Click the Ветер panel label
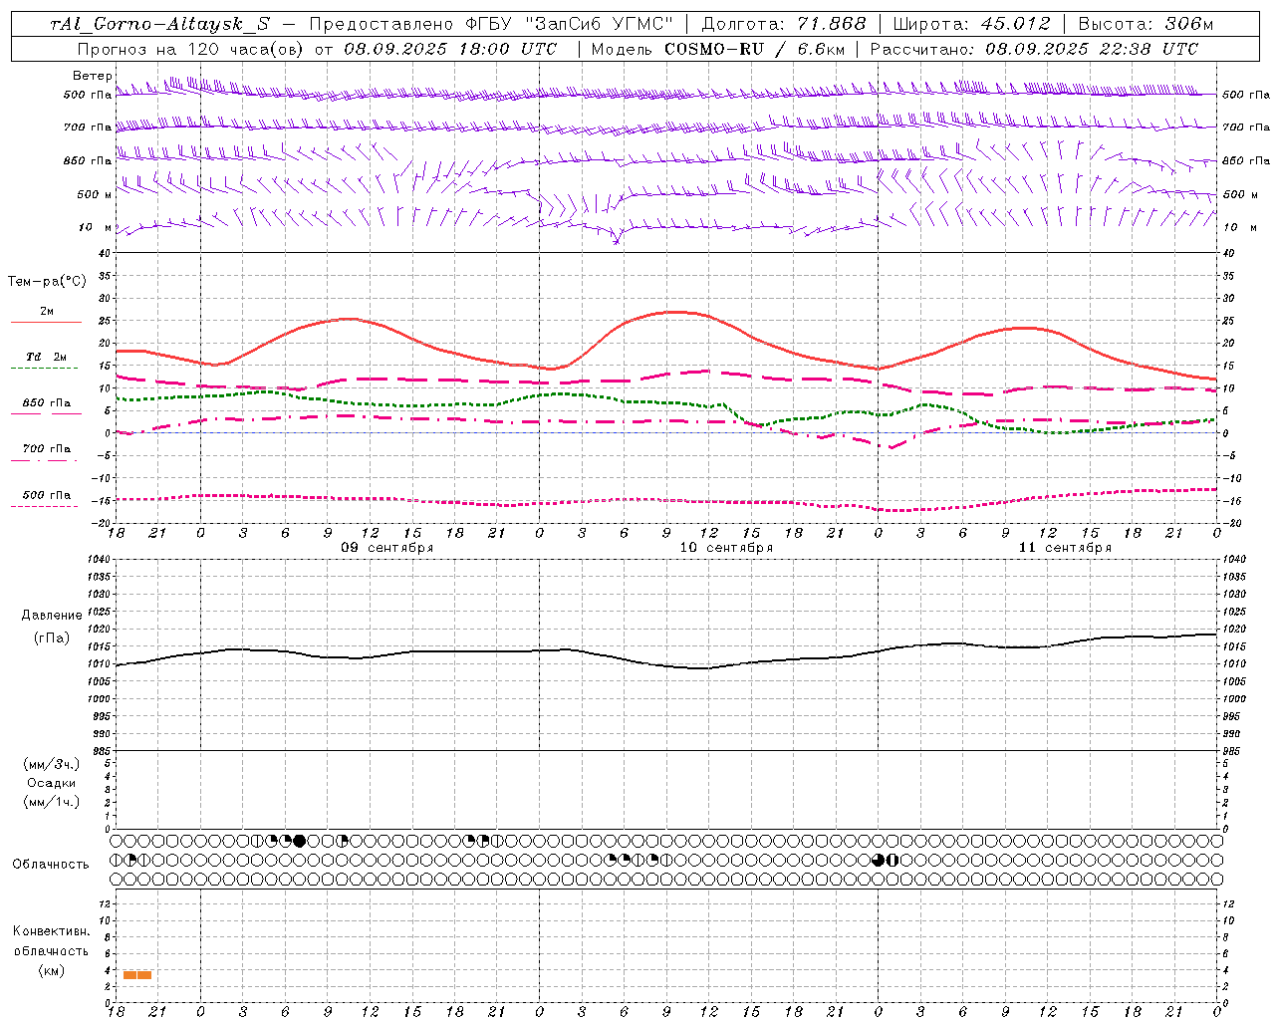Screen dimensions: 1275x1020 pyautogui.click(x=92, y=76)
